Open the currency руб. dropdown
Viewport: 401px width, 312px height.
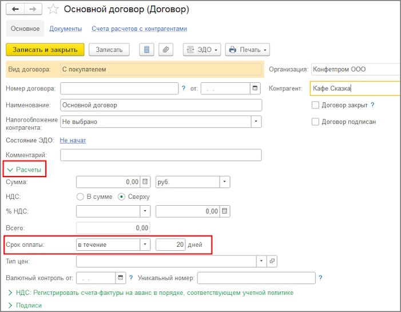(225, 182)
